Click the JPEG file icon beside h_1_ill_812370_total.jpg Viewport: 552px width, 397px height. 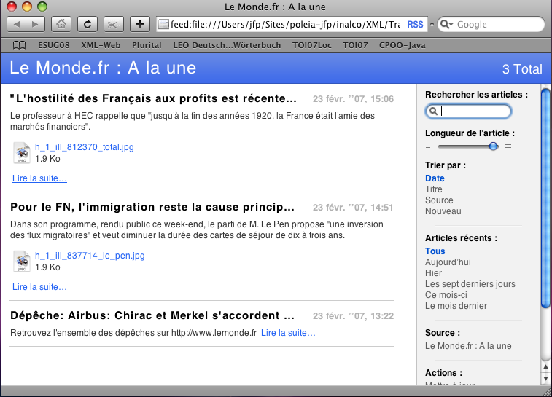pyautogui.click(x=22, y=153)
